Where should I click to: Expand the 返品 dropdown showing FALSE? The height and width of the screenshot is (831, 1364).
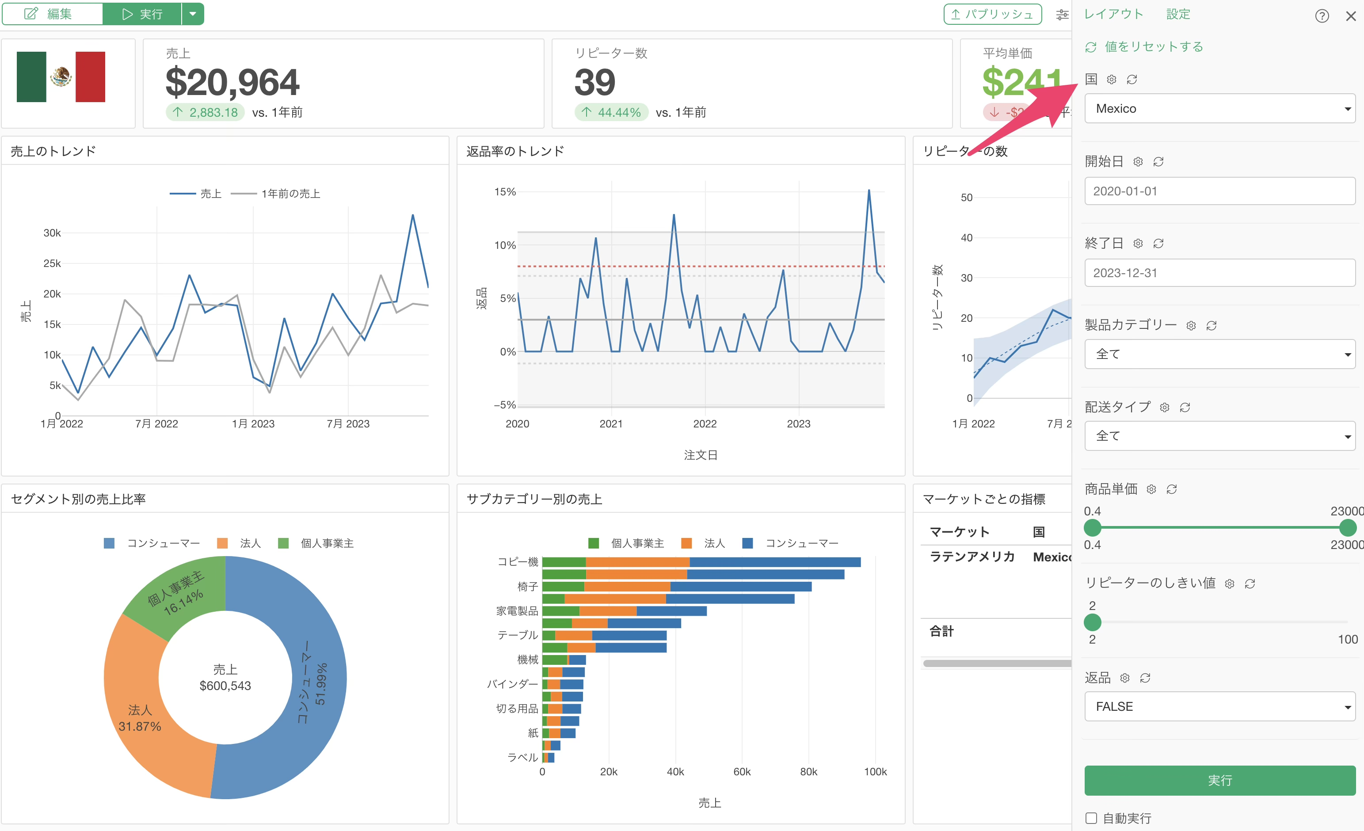(x=1219, y=706)
